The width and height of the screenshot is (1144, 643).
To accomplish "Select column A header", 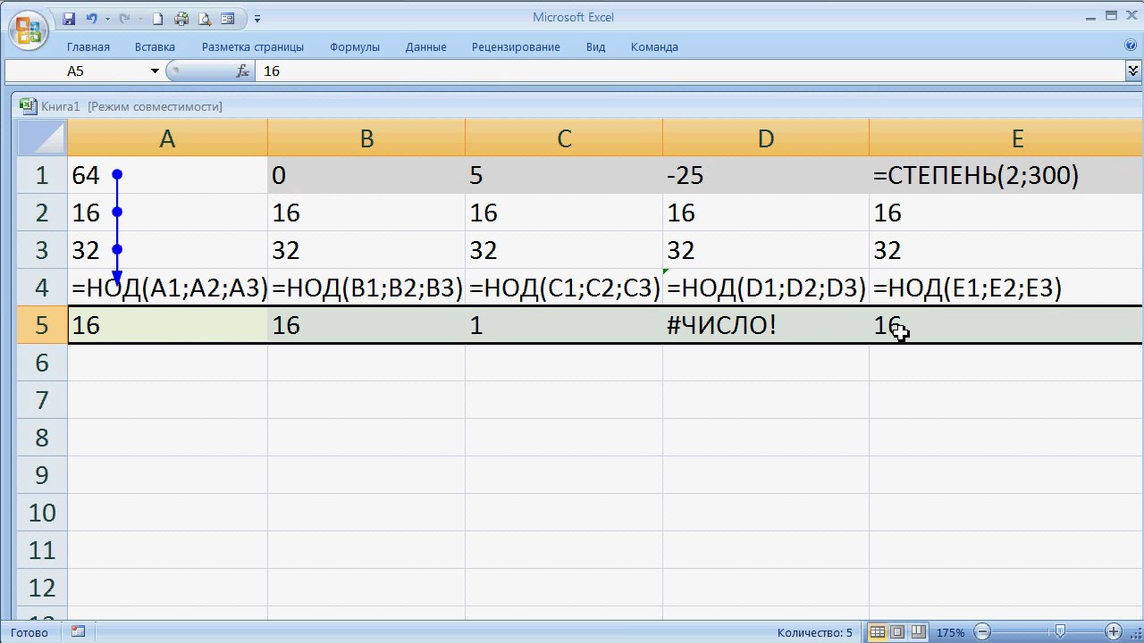I will [x=167, y=138].
